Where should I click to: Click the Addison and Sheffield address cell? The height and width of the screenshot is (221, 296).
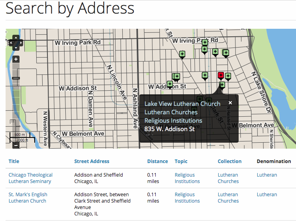coord(98,178)
